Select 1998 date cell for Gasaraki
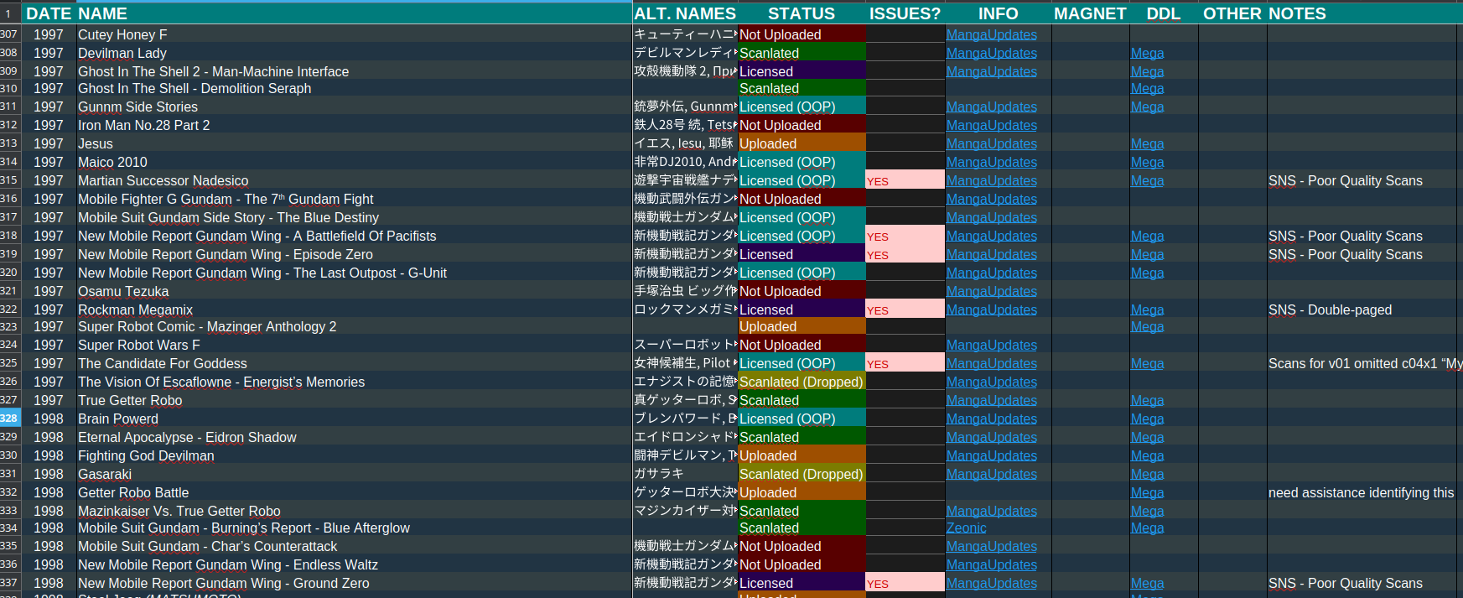This screenshot has width=1463, height=598. pos(49,474)
